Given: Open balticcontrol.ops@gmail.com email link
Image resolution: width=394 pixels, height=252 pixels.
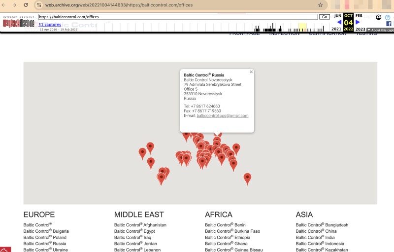Looking at the screenshot, I should [223, 116].
